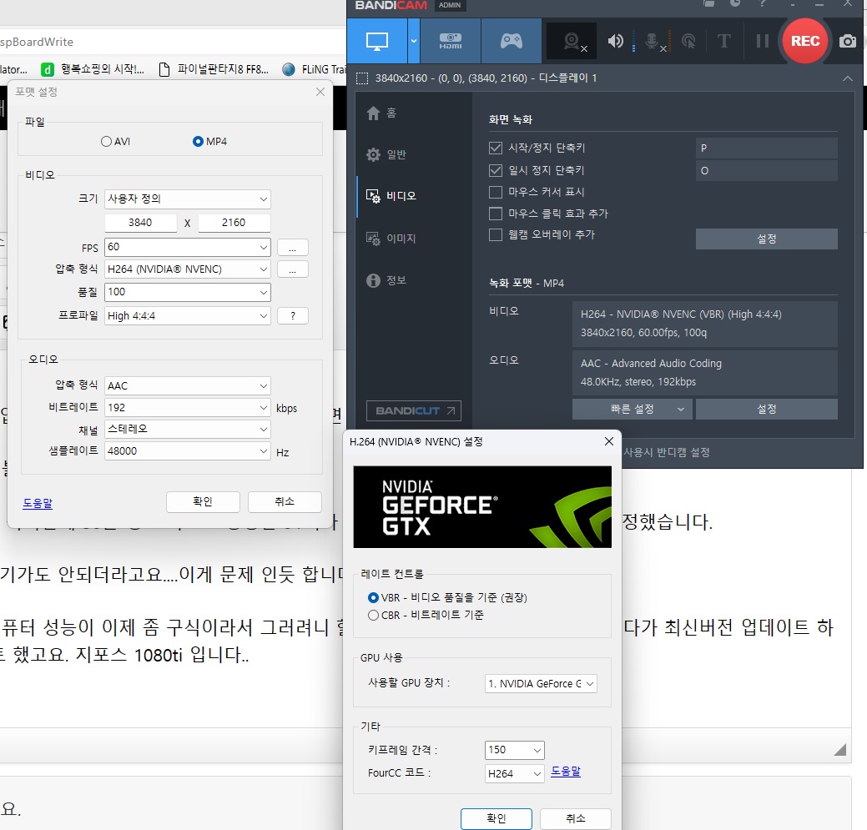Uncheck 시작/정지 단축키 checkbox
Screen dimensions: 867x830
click(496, 148)
